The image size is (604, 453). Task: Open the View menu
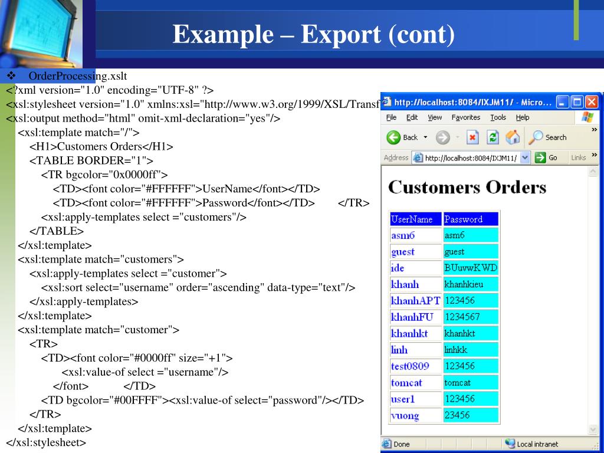click(x=435, y=117)
